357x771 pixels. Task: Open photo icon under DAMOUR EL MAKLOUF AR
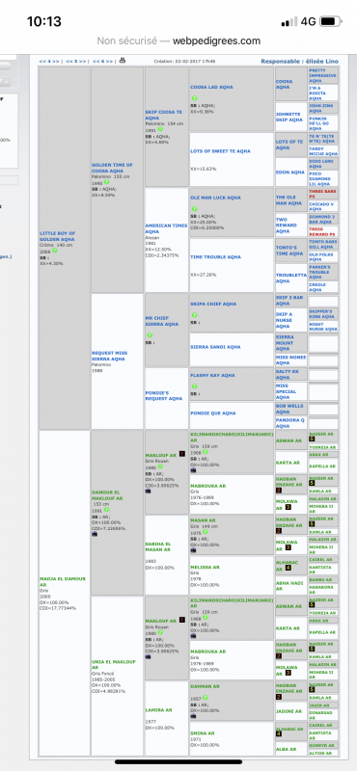coord(95,534)
